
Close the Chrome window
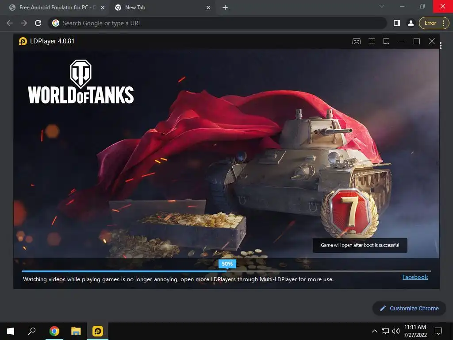(x=442, y=6)
